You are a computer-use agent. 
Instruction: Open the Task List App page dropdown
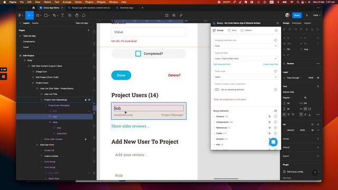click(x=82, y=23)
